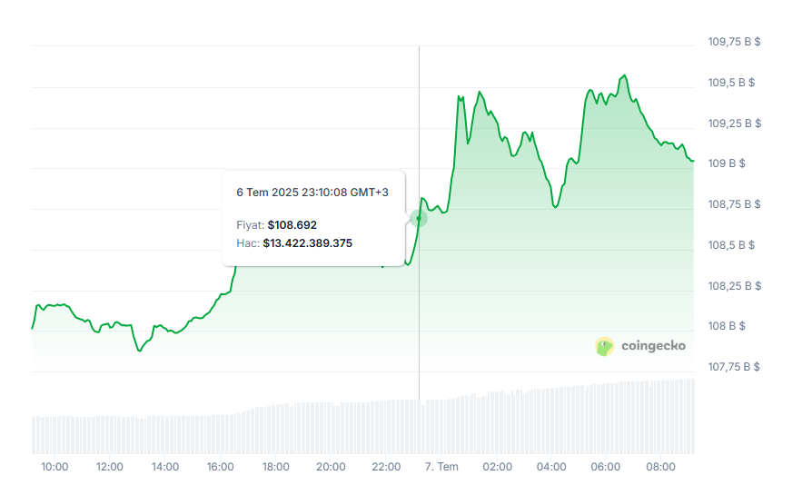
Task: Click the '108,5 B $' y-axis label
Action: click(731, 245)
